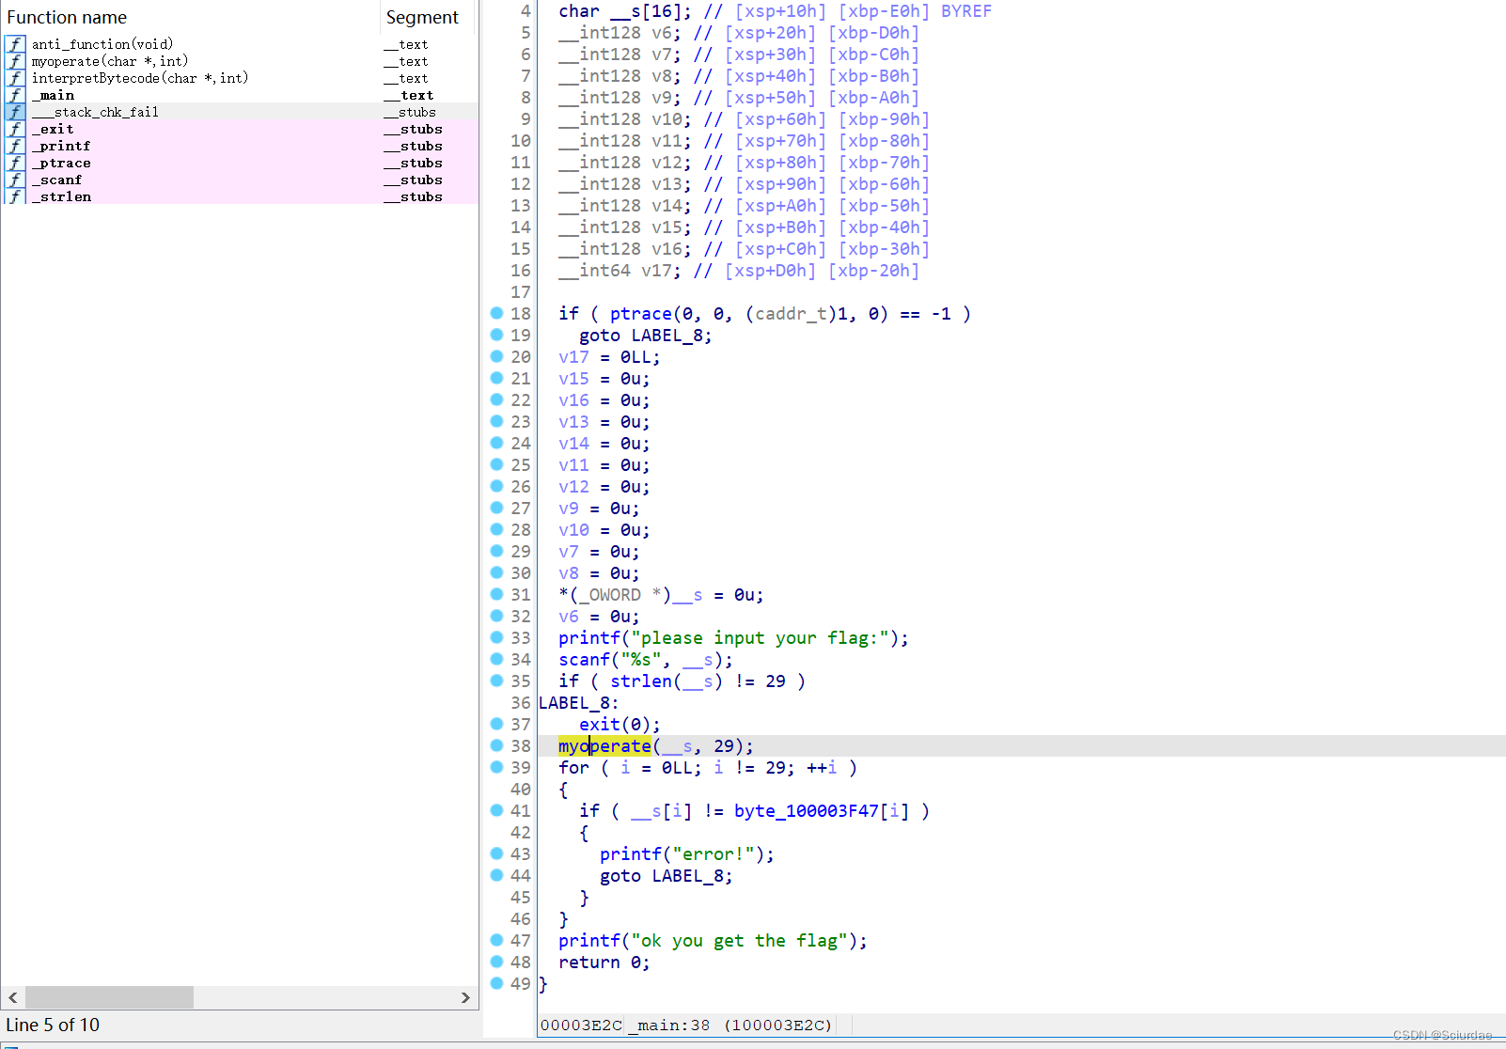Click return 0 statement on line 48
Screen dimensions: 1506x1049
pyautogui.click(x=604, y=962)
